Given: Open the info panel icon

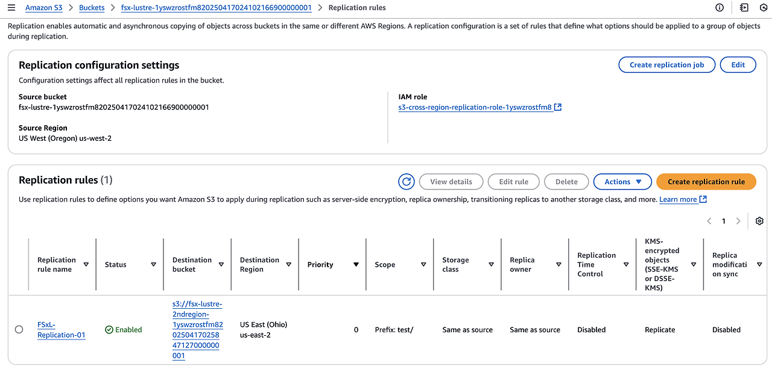Looking at the screenshot, I should point(720,8).
